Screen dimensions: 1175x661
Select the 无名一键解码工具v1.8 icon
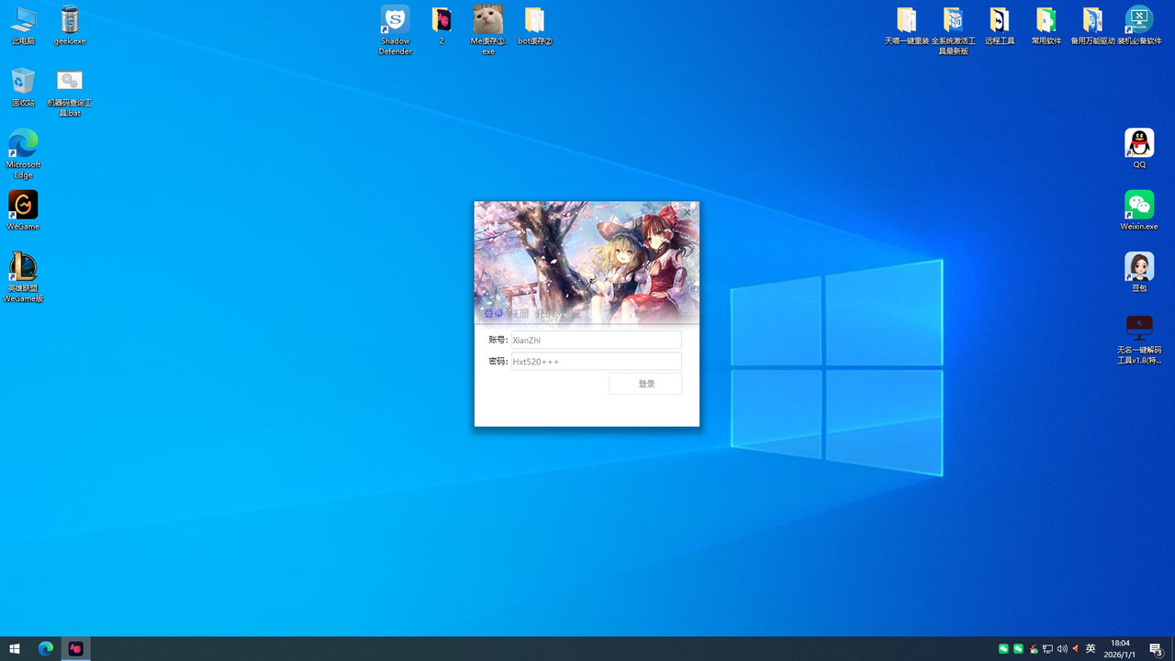pos(1139,339)
